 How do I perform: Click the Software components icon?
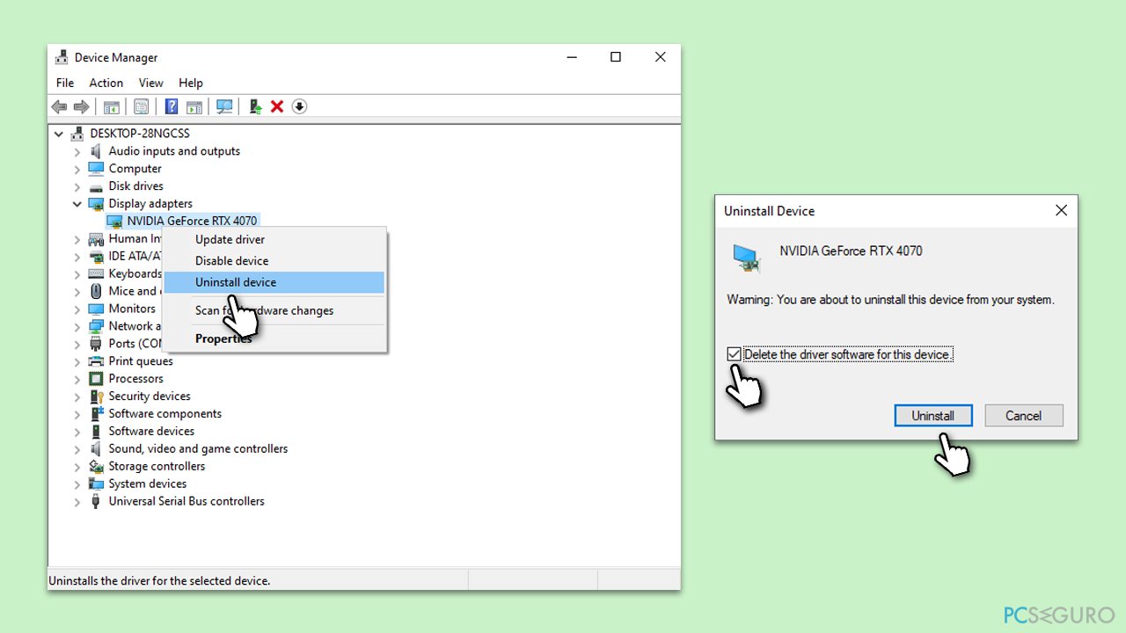[96, 414]
